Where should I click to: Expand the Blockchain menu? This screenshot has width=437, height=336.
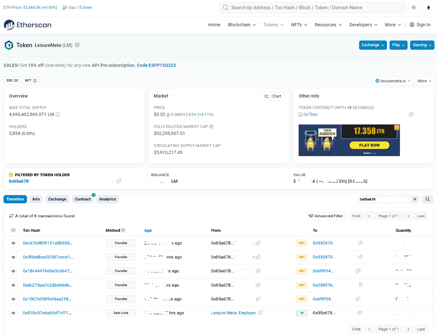click(x=242, y=25)
